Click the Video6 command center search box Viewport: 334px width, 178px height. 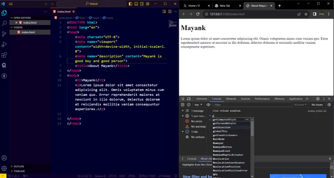(91, 4)
